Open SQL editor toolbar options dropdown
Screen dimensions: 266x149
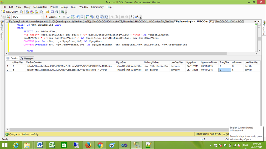click(x=141, y=17)
